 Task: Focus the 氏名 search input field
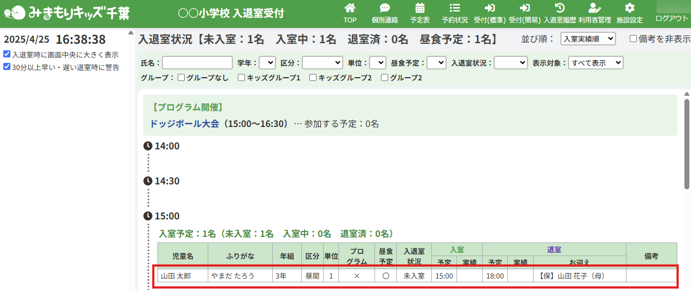(197, 63)
